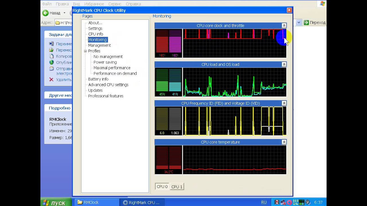Open the Professional features page
Viewport: 367px width, 206px height.
click(x=106, y=96)
